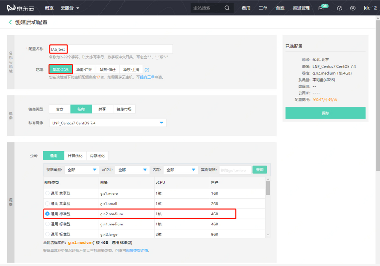Viewport: 380px width, 266px height.
Task: Open the 工单 menu
Action: [263, 8]
